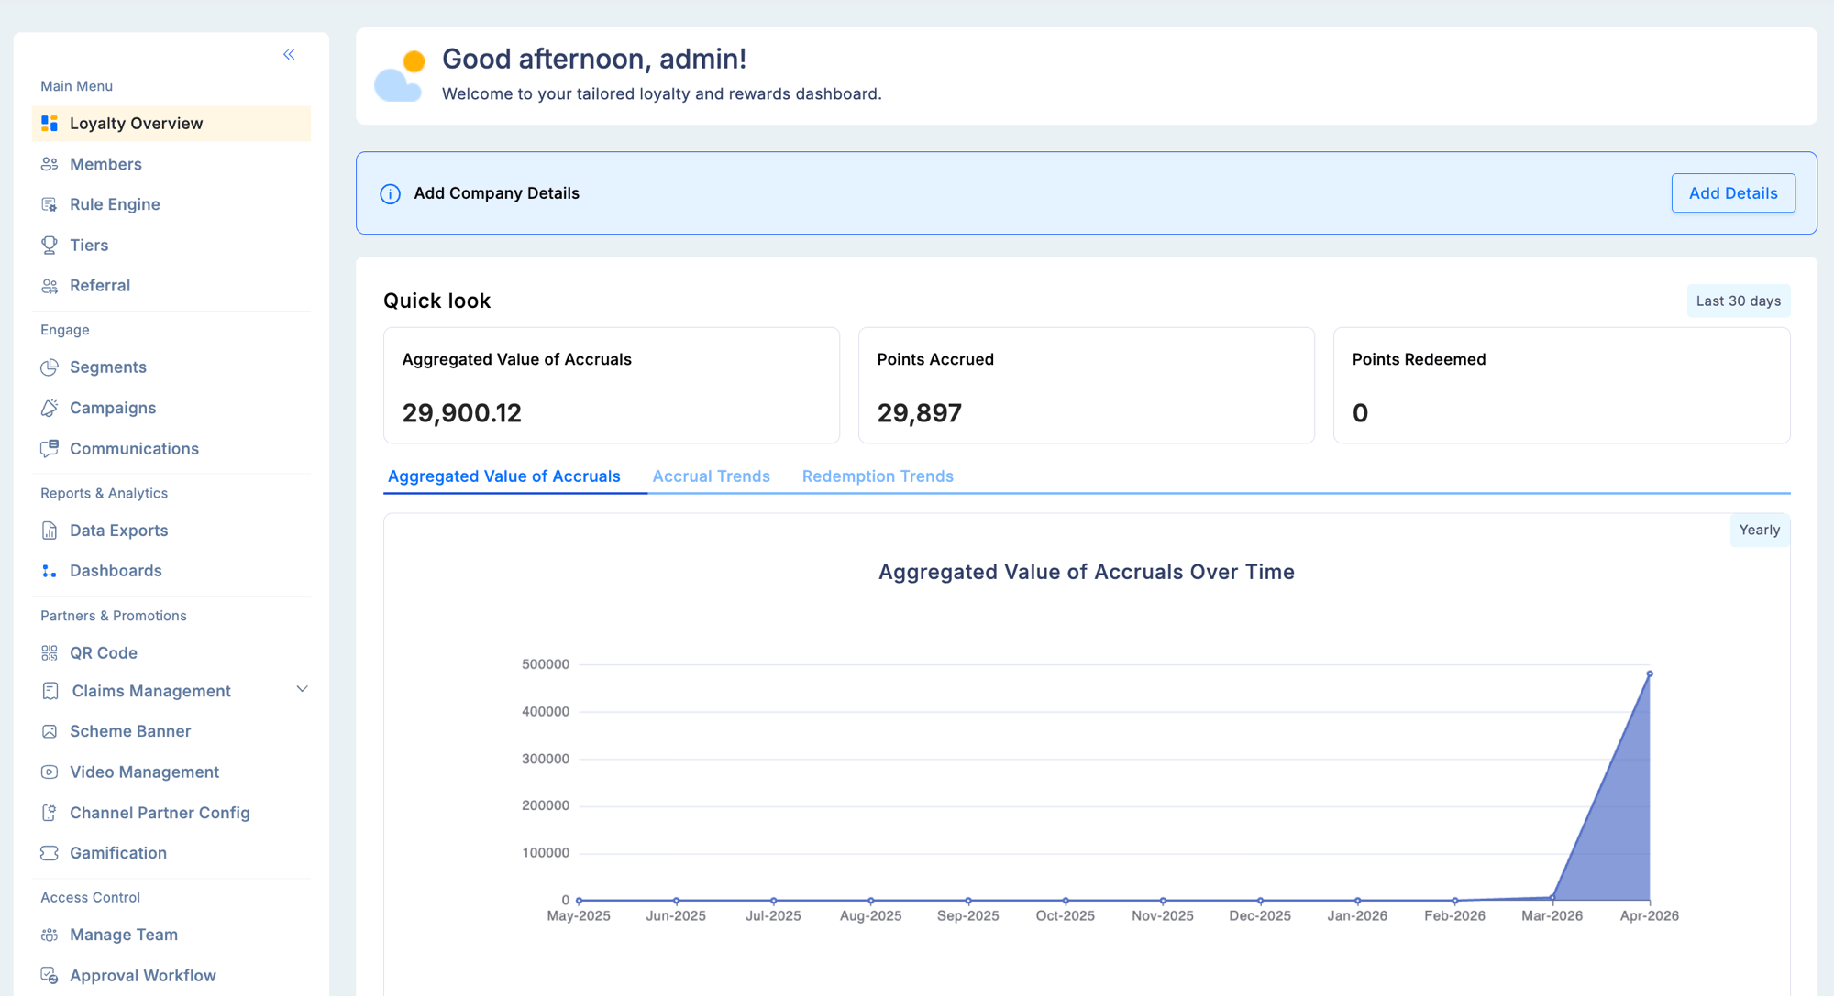Image resolution: width=1834 pixels, height=996 pixels.
Task: Click the Dashboards icon
Action: click(x=50, y=571)
